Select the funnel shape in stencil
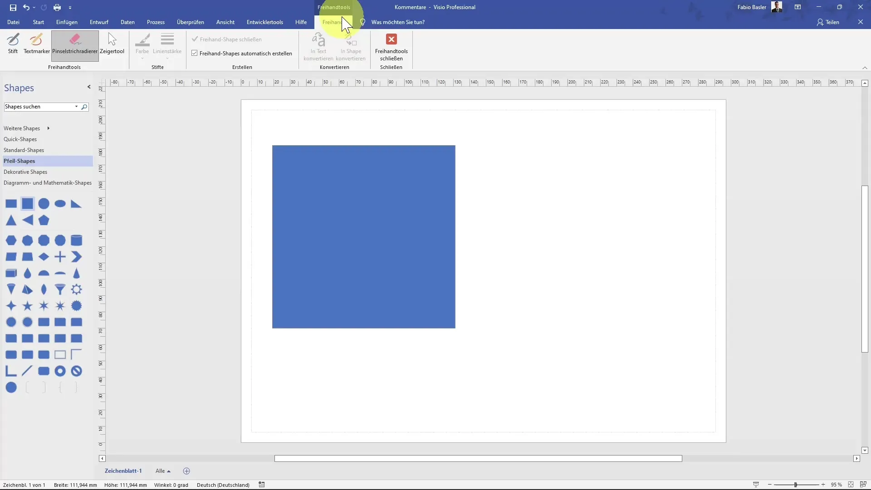The image size is (871, 490). tap(60, 289)
